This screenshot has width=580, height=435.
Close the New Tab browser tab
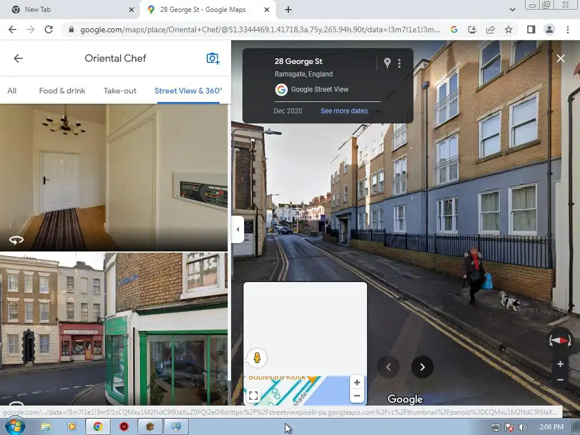coord(131,10)
